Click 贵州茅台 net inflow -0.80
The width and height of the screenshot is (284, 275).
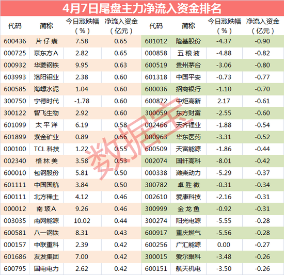(262, 65)
